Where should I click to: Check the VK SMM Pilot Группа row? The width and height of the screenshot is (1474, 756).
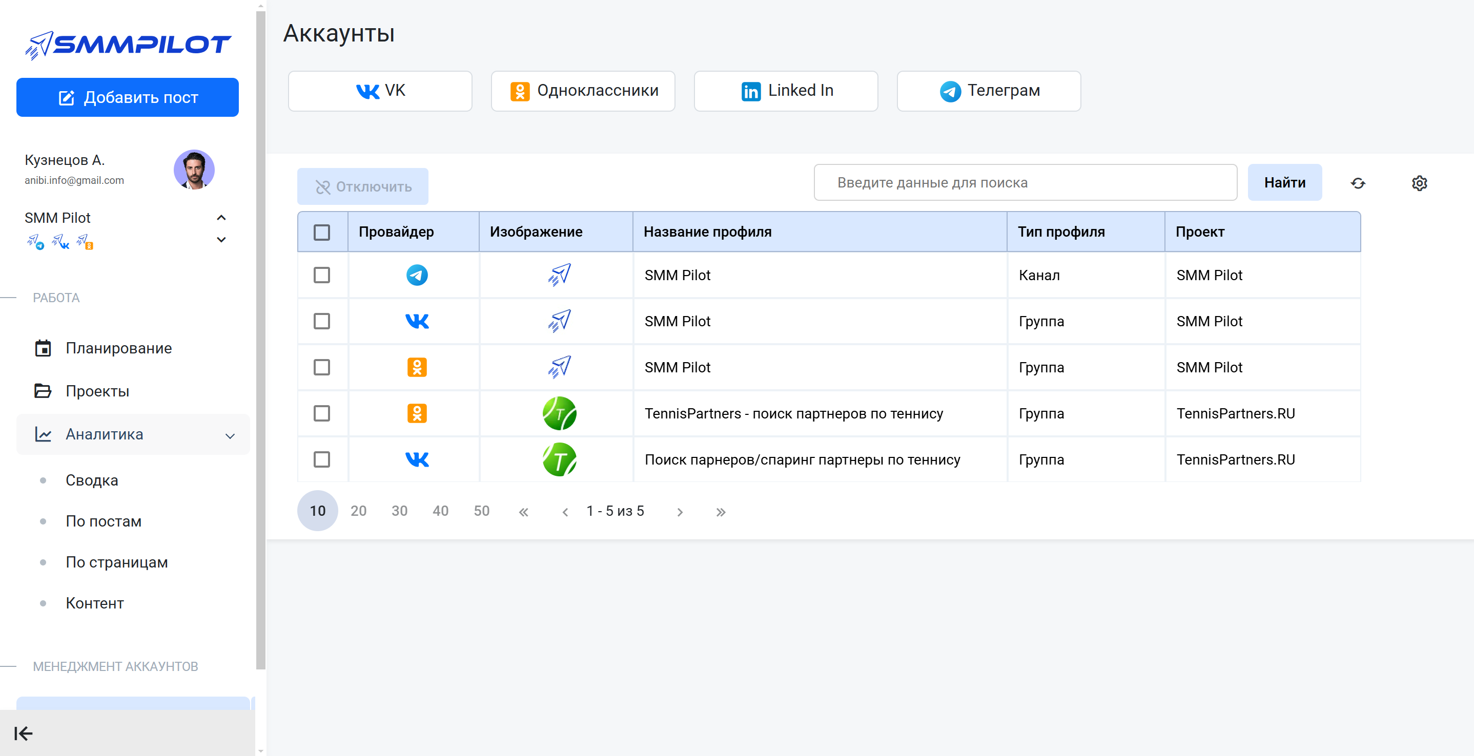[322, 321]
